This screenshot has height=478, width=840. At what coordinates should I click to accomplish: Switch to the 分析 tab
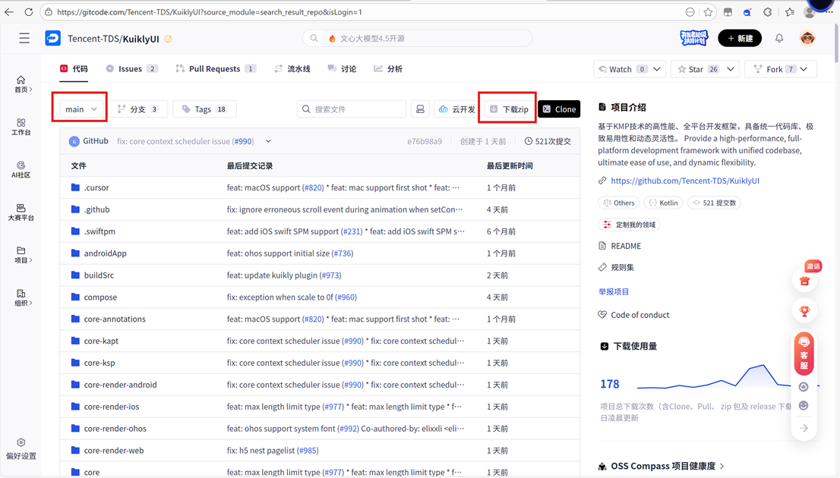tap(388, 68)
